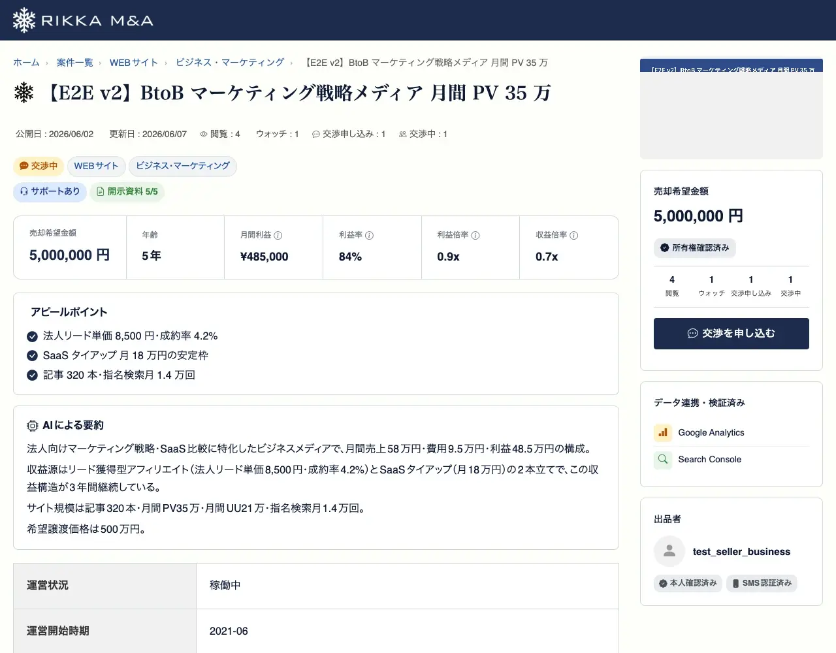Click the 出品者 heading
The width and height of the screenshot is (836, 653).
(667, 519)
